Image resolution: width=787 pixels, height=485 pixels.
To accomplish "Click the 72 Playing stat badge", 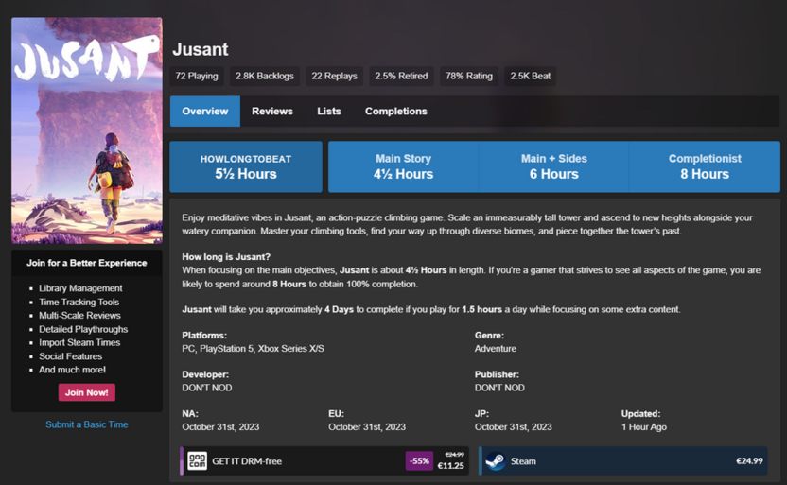I will tap(196, 77).
